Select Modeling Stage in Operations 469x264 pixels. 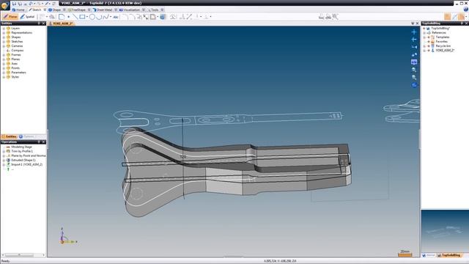21,147
